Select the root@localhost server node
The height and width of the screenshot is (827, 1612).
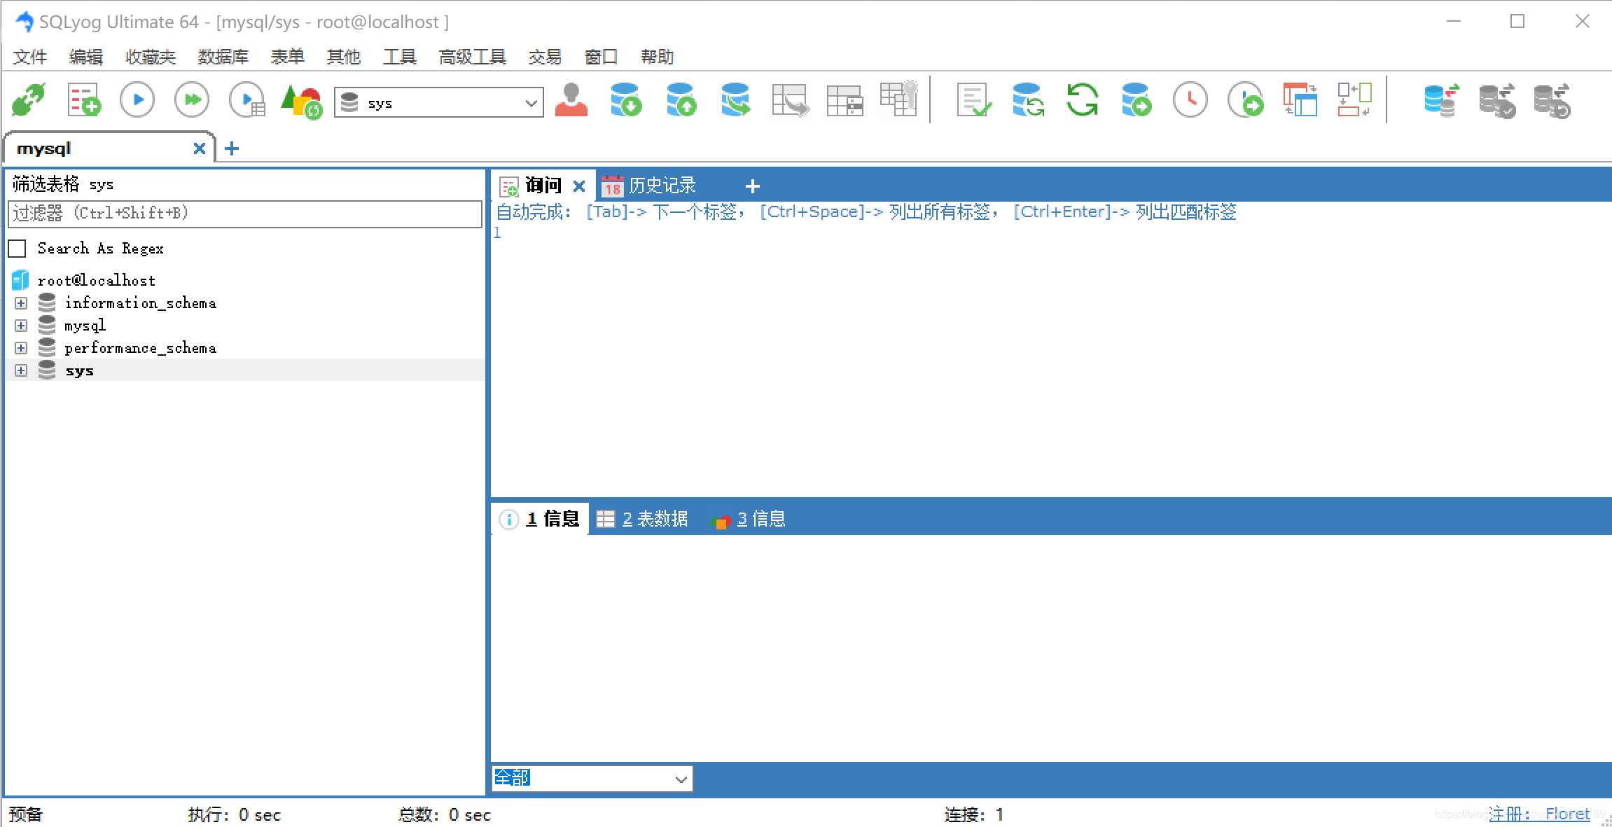97,281
